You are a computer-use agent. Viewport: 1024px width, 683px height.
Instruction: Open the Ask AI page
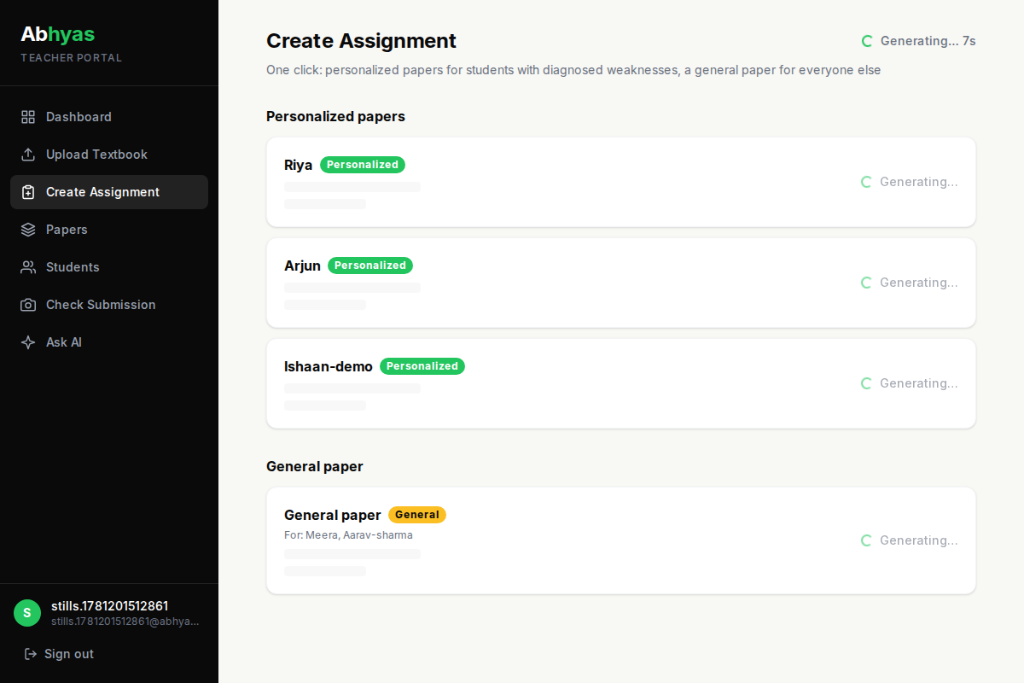pyautogui.click(x=109, y=342)
